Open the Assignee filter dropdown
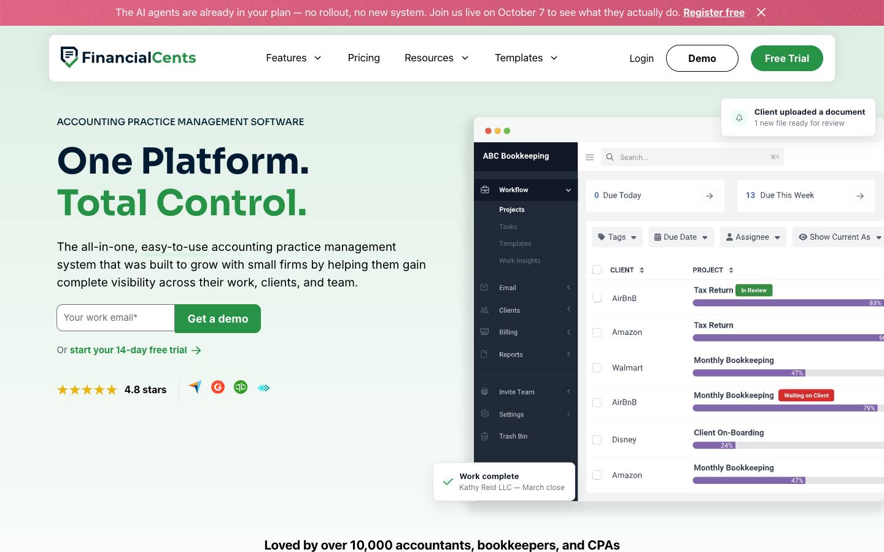 pos(753,237)
